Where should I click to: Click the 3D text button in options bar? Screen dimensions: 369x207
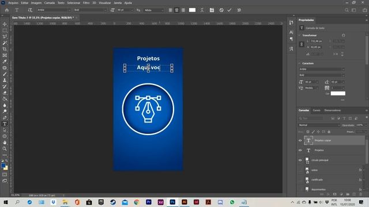click(239, 10)
